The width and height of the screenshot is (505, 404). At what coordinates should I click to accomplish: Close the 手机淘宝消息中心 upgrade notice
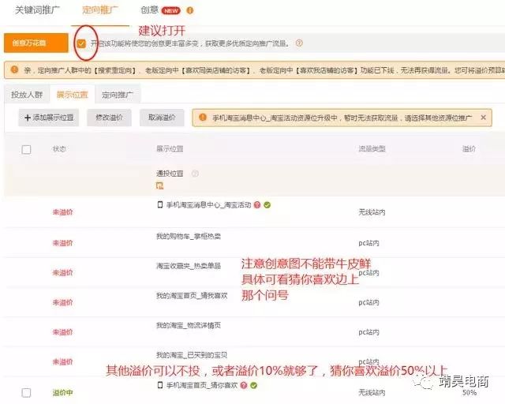[x=483, y=118]
